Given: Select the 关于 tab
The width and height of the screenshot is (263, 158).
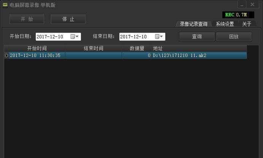Looking at the screenshot, I should [247, 24].
